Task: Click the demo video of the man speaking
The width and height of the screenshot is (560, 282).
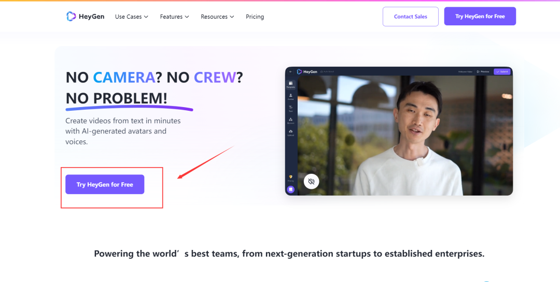Action: [405, 136]
